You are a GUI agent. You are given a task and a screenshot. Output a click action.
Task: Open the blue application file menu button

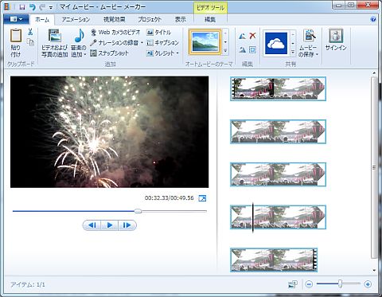pos(16,19)
